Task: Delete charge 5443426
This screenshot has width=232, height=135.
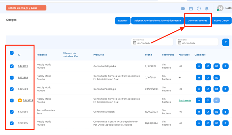Action: coord(225,66)
